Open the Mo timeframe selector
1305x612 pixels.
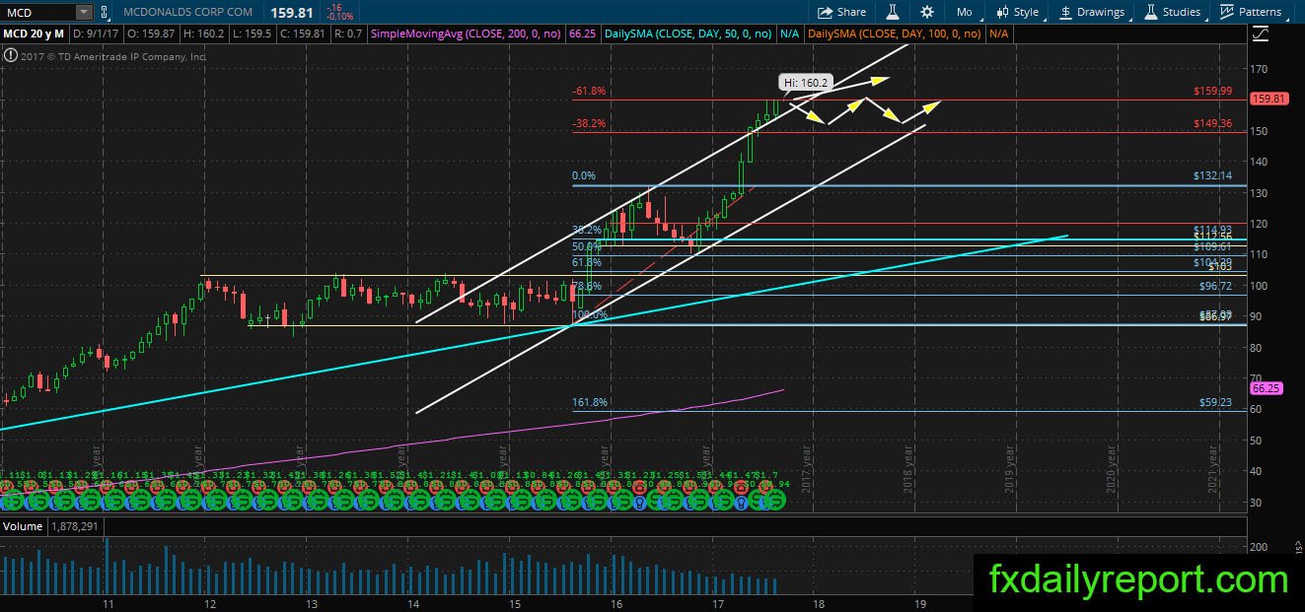click(965, 12)
